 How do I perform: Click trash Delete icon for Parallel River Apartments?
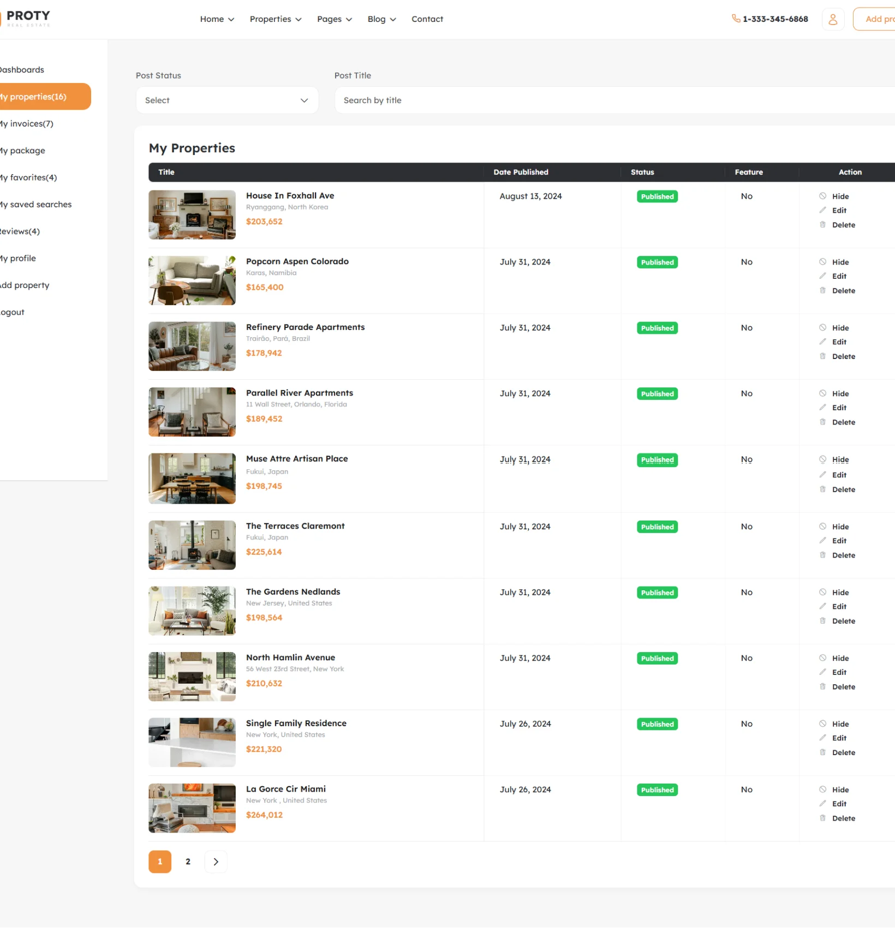pos(822,422)
